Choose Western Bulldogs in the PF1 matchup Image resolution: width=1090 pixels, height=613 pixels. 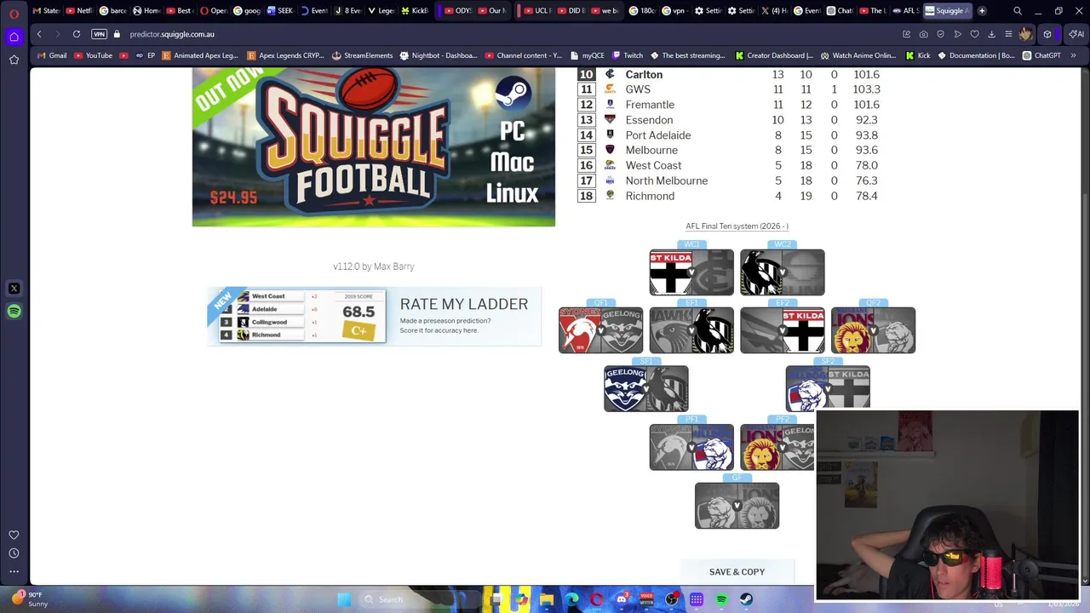pos(713,447)
